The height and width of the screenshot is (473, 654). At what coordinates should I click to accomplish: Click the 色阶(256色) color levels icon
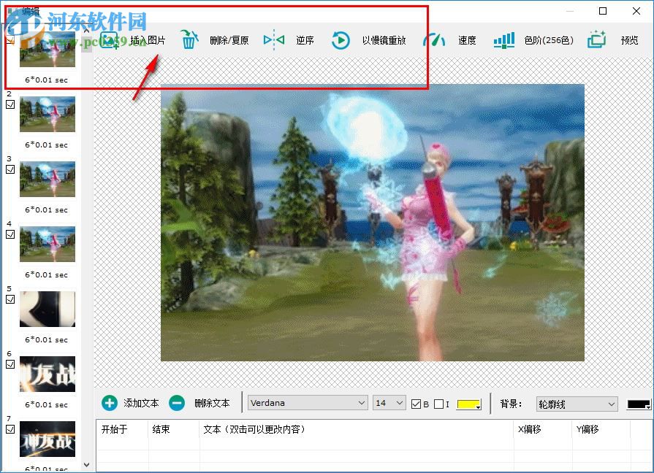pos(503,40)
